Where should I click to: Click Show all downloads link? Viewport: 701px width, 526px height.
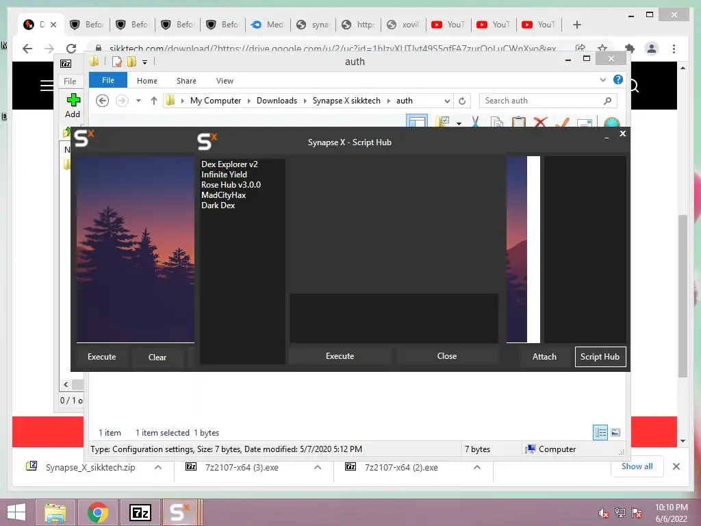click(x=637, y=466)
